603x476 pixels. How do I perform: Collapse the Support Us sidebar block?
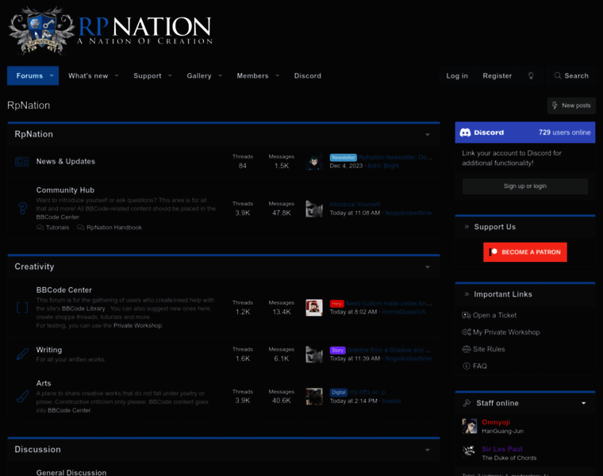(x=467, y=227)
